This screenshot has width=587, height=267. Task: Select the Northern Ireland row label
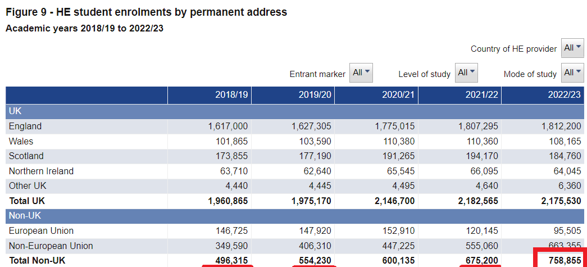pyautogui.click(x=41, y=171)
